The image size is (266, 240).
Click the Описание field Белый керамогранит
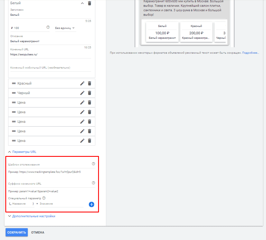tap(51, 41)
